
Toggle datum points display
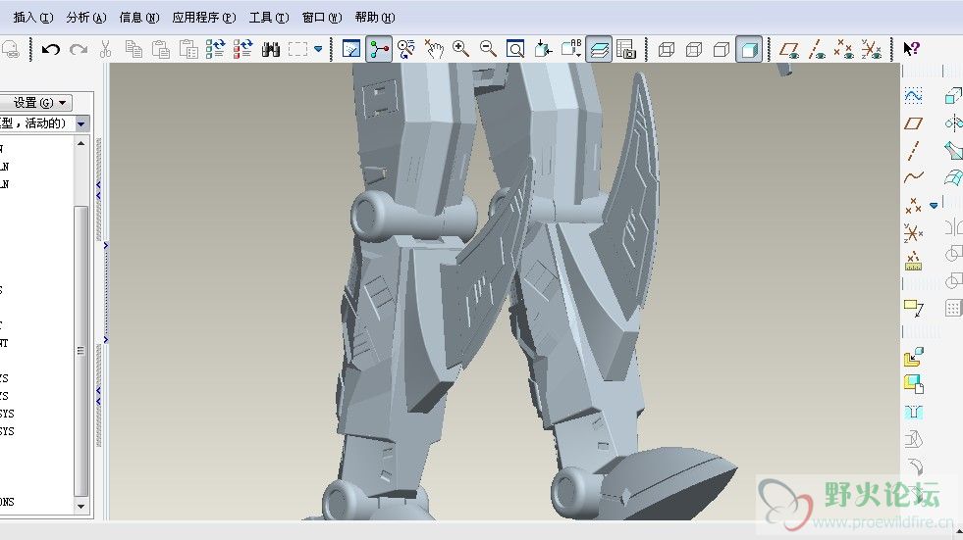(x=844, y=49)
